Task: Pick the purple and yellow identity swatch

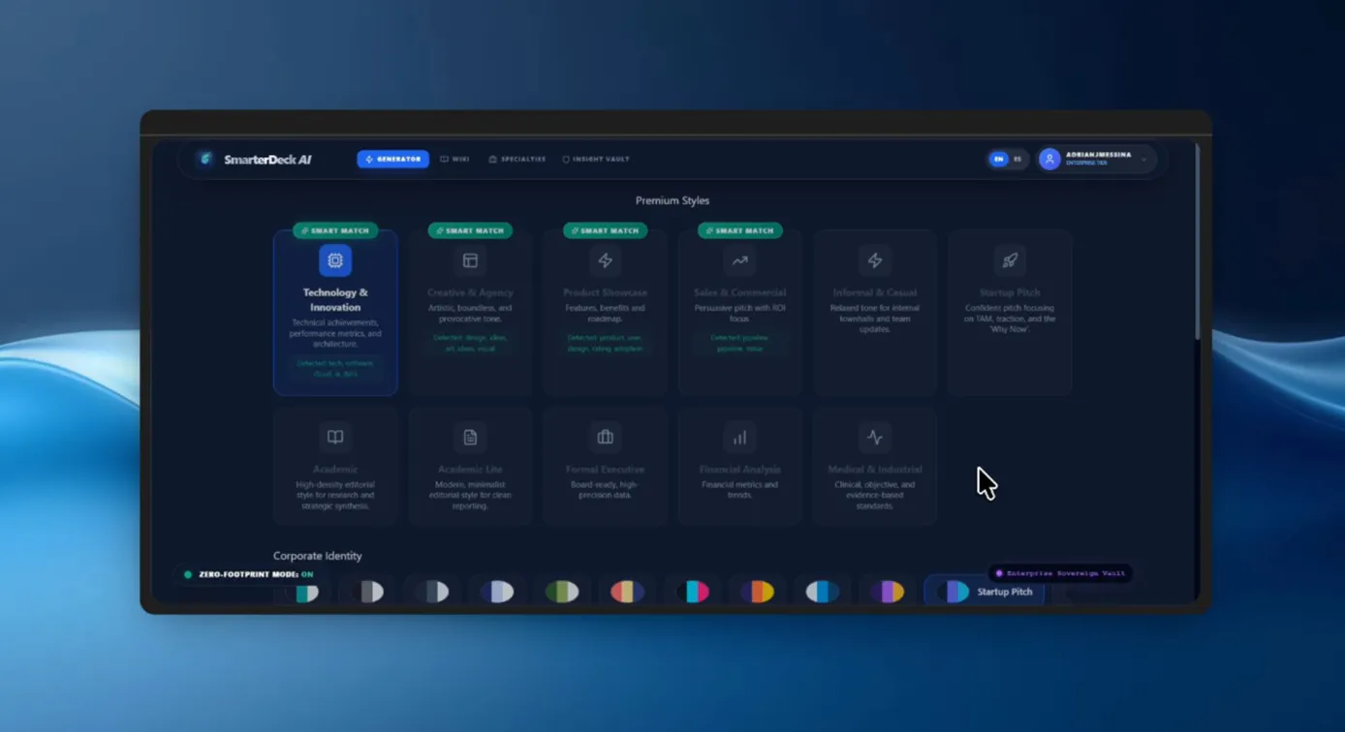Action: (x=888, y=592)
